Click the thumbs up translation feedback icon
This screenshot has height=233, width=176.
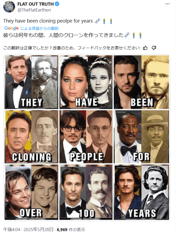click(x=145, y=48)
